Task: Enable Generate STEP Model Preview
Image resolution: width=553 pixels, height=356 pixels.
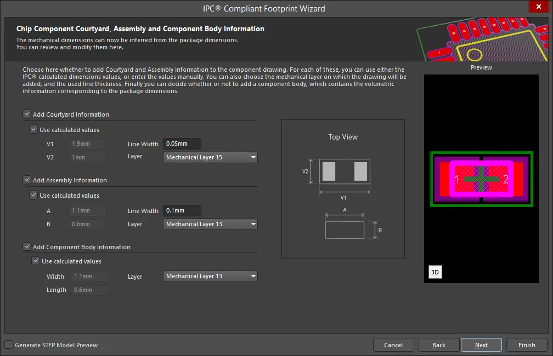Action: [9, 344]
